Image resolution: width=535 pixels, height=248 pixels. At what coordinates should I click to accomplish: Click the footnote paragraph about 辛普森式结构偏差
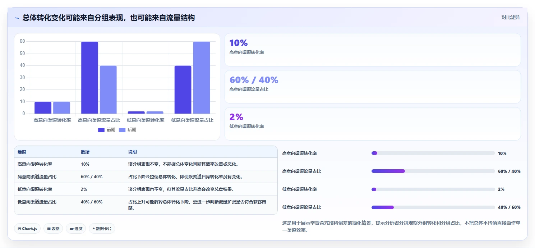tap(401, 226)
